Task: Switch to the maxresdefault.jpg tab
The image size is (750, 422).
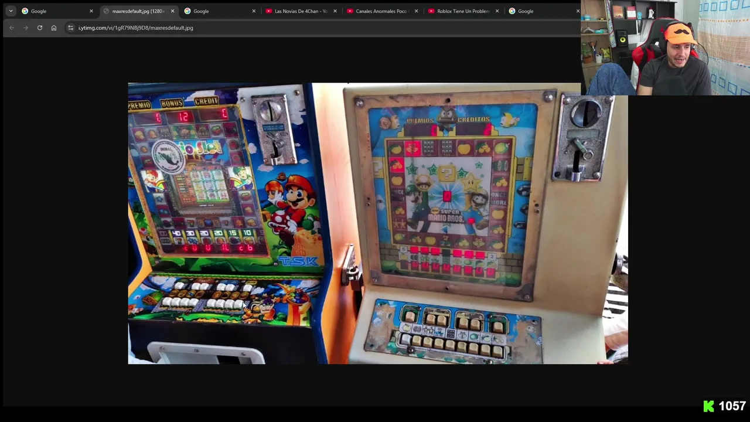Action: pos(138,11)
